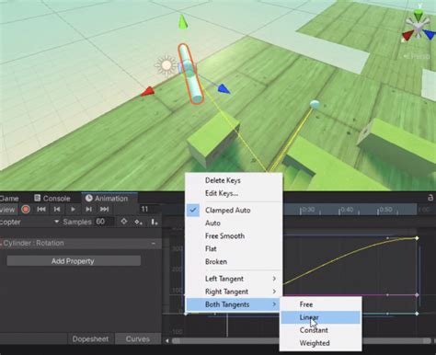Select the yellow curve end keyframe
This screenshot has width=436, height=355.
(x=417, y=238)
